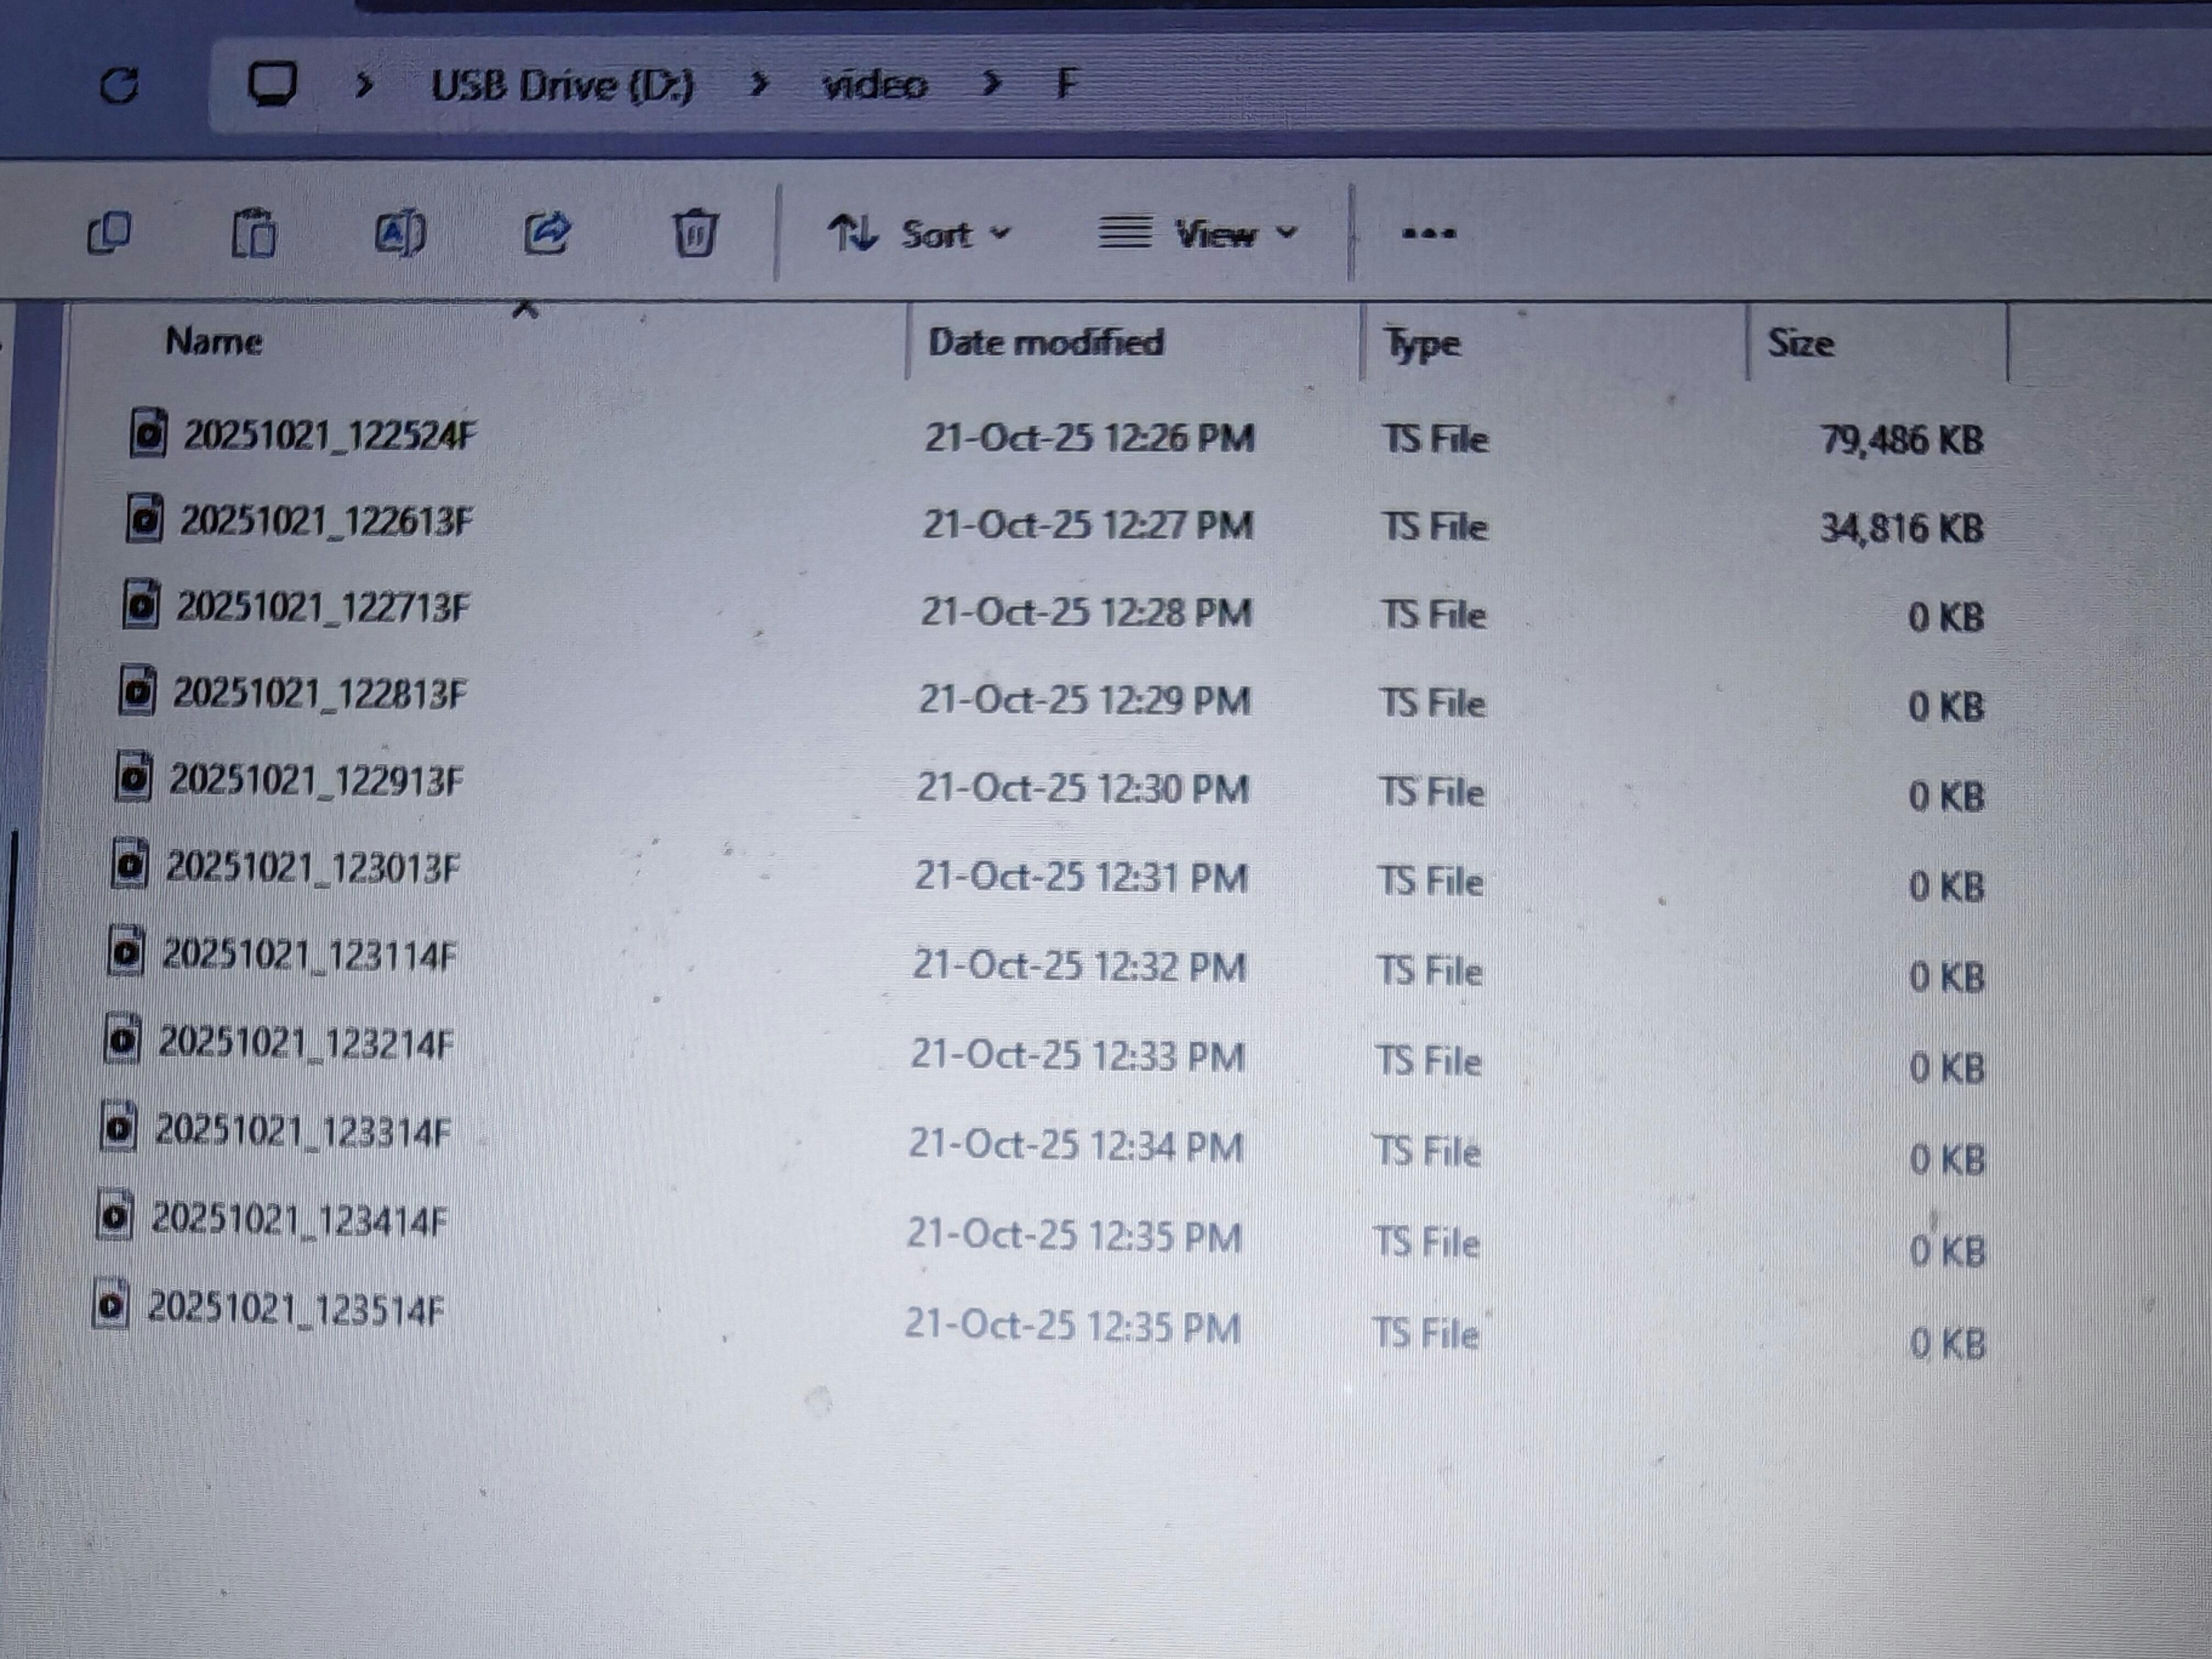
Task: Sort by Date modified column header
Action: 1046,342
